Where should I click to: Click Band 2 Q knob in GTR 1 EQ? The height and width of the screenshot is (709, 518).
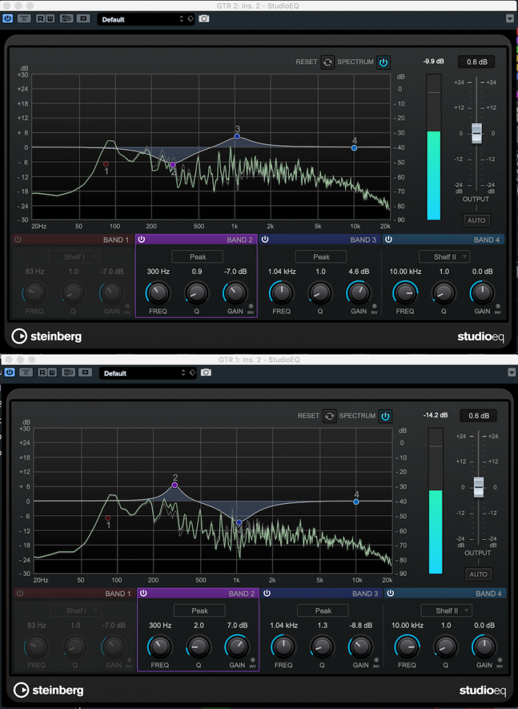click(198, 647)
